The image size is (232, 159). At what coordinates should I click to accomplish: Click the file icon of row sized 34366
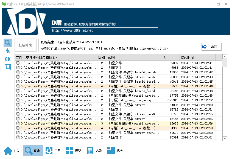pyautogui.click(x=18, y=128)
